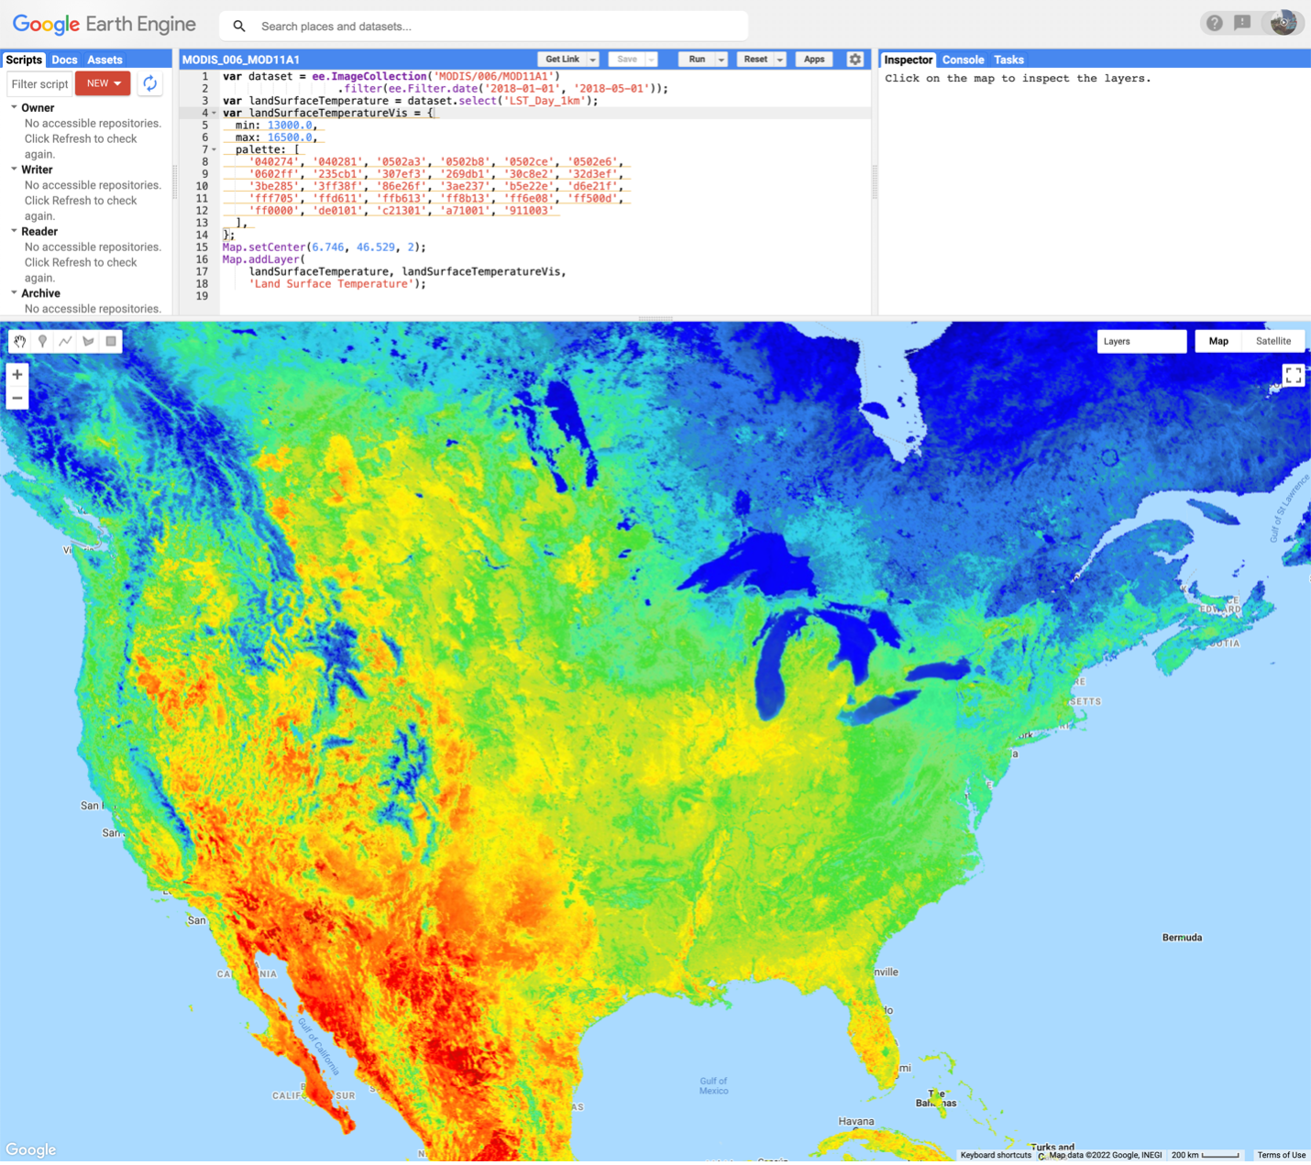Click the Reset button
The height and width of the screenshot is (1165, 1311).
pyautogui.click(x=755, y=60)
